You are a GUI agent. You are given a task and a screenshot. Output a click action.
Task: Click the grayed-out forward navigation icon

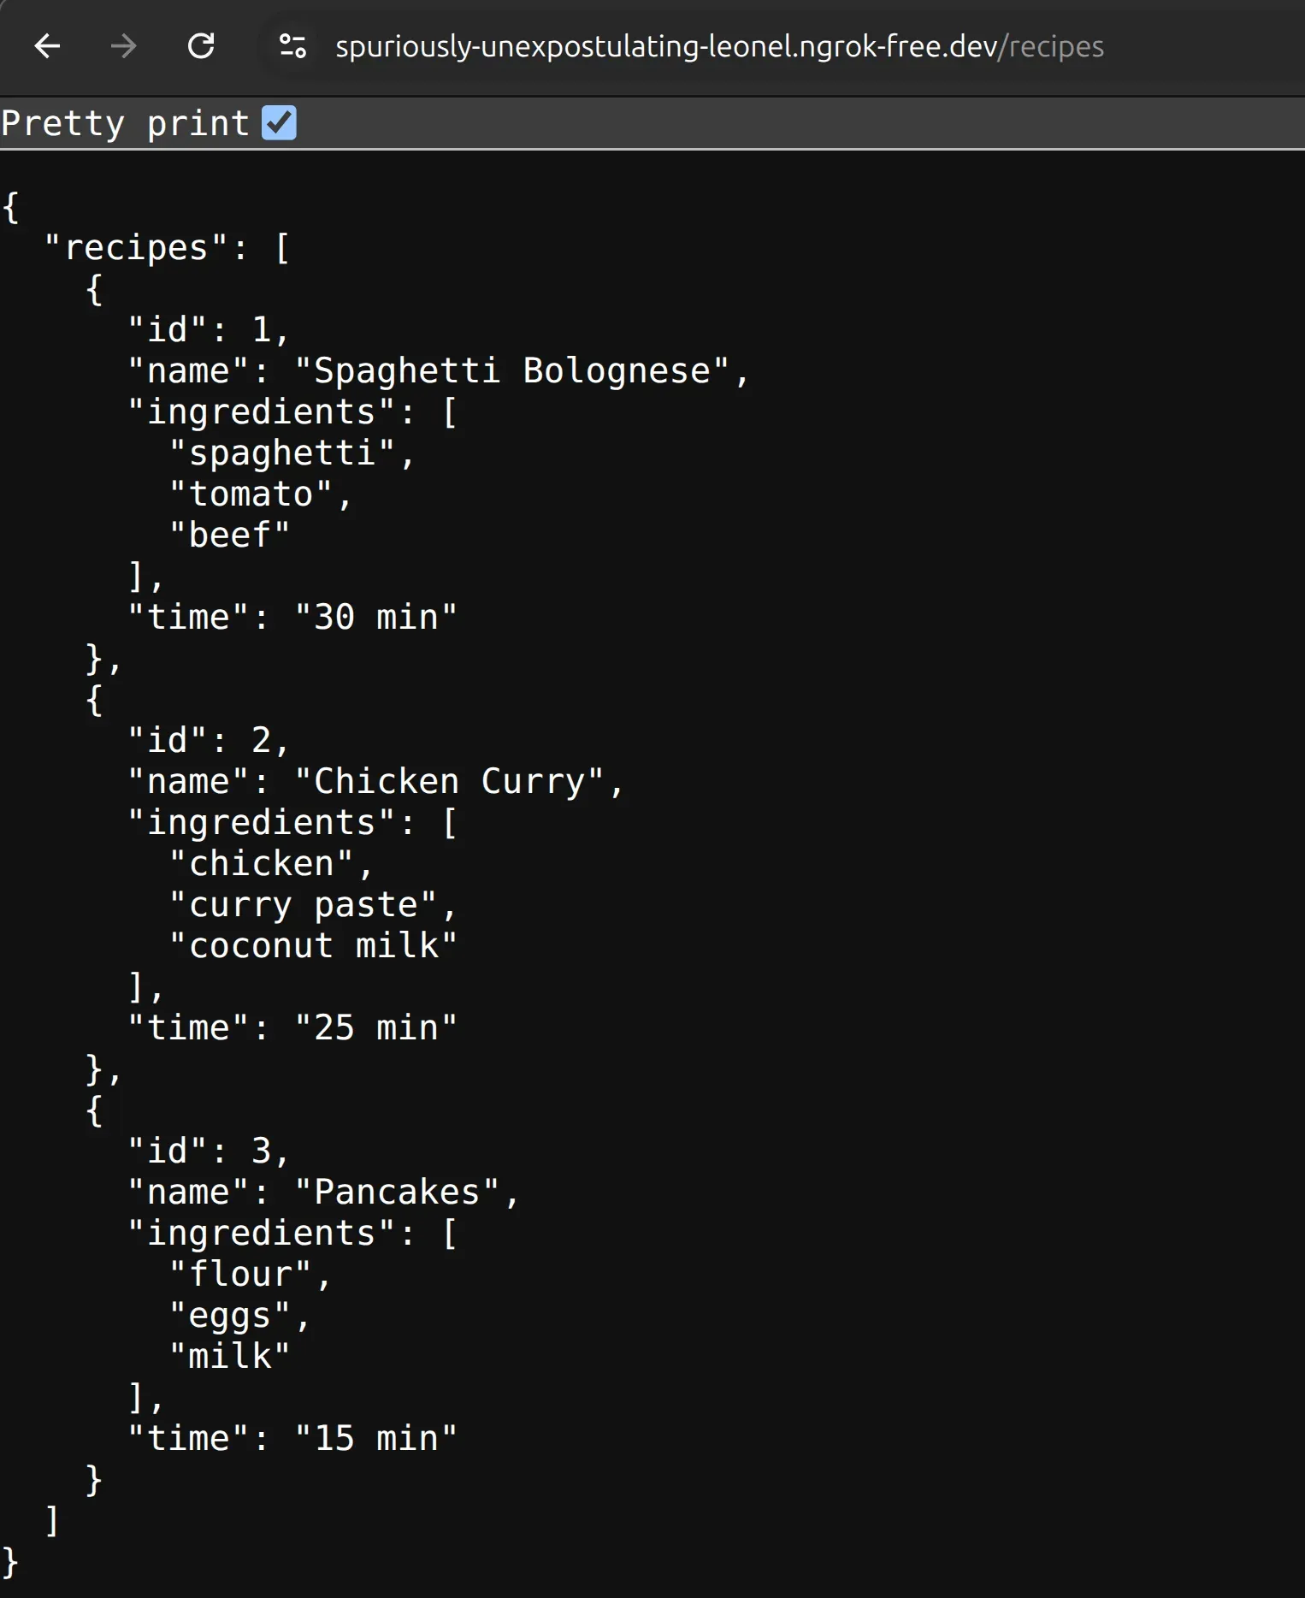tap(124, 46)
